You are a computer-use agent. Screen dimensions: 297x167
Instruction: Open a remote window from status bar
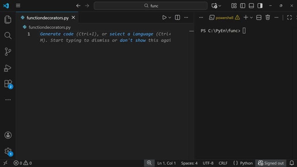(5, 163)
